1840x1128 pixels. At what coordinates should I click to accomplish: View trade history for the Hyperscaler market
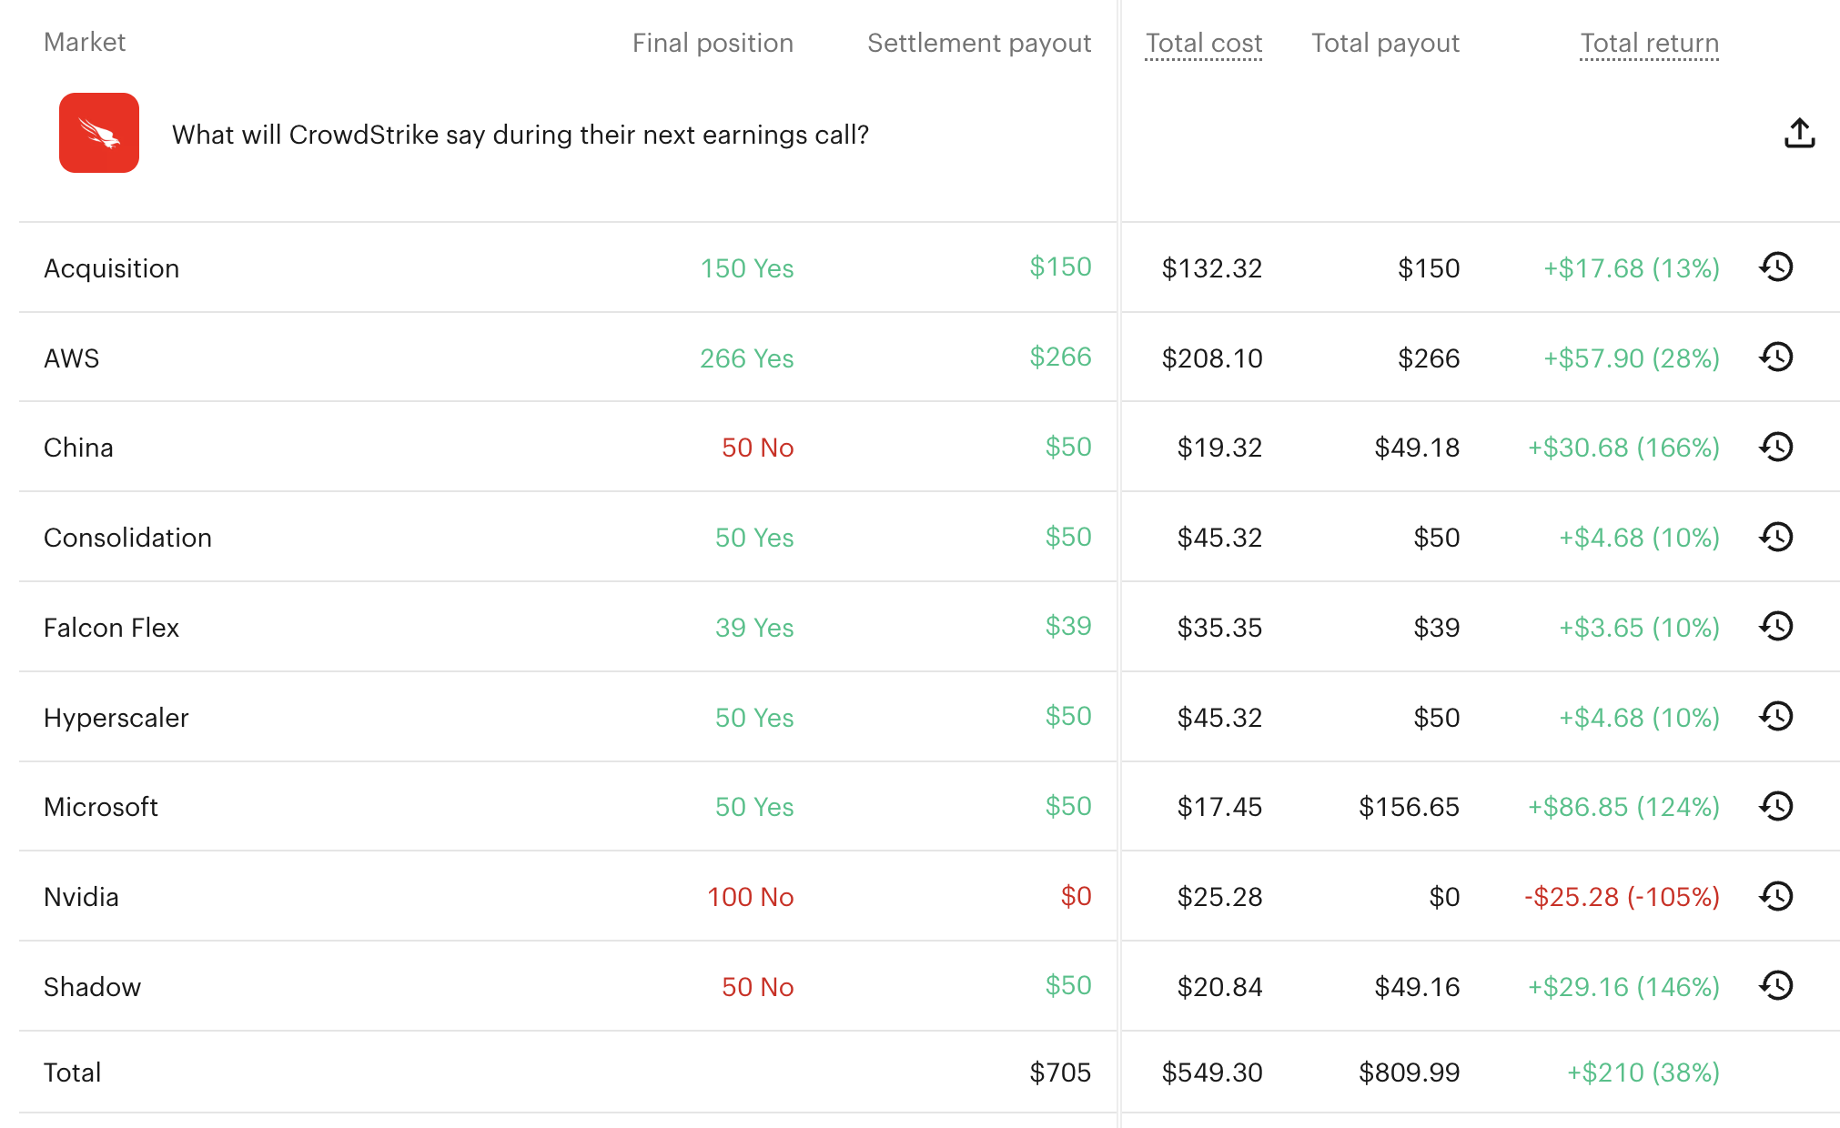(1775, 717)
